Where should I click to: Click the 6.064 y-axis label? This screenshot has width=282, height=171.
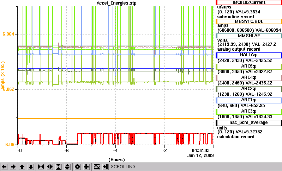[8, 34]
